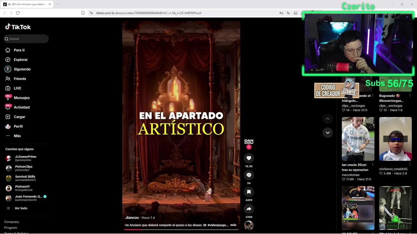
Task: Open the Friends section
Action: pos(20,79)
